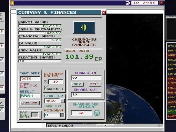Image resolution: width=176 pixels, height=132 pixels.
Task: Select the FOOD ticker row
Action: pyautogui.click(x=172, y=69)
